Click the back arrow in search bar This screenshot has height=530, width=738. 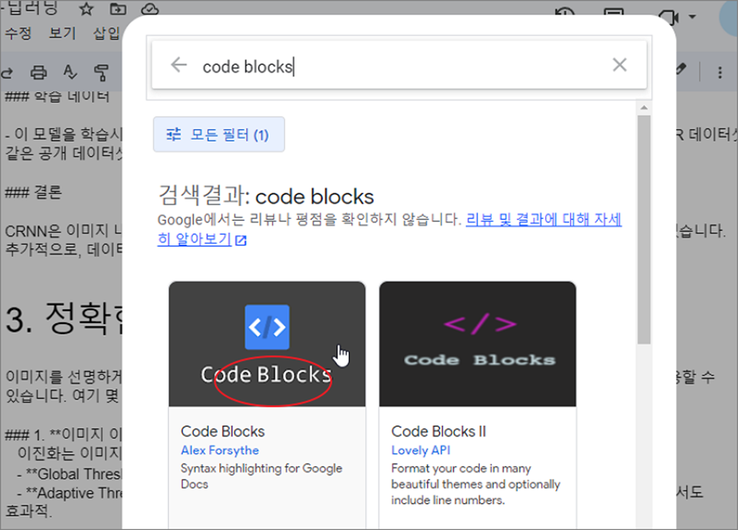tap(178, 65)
